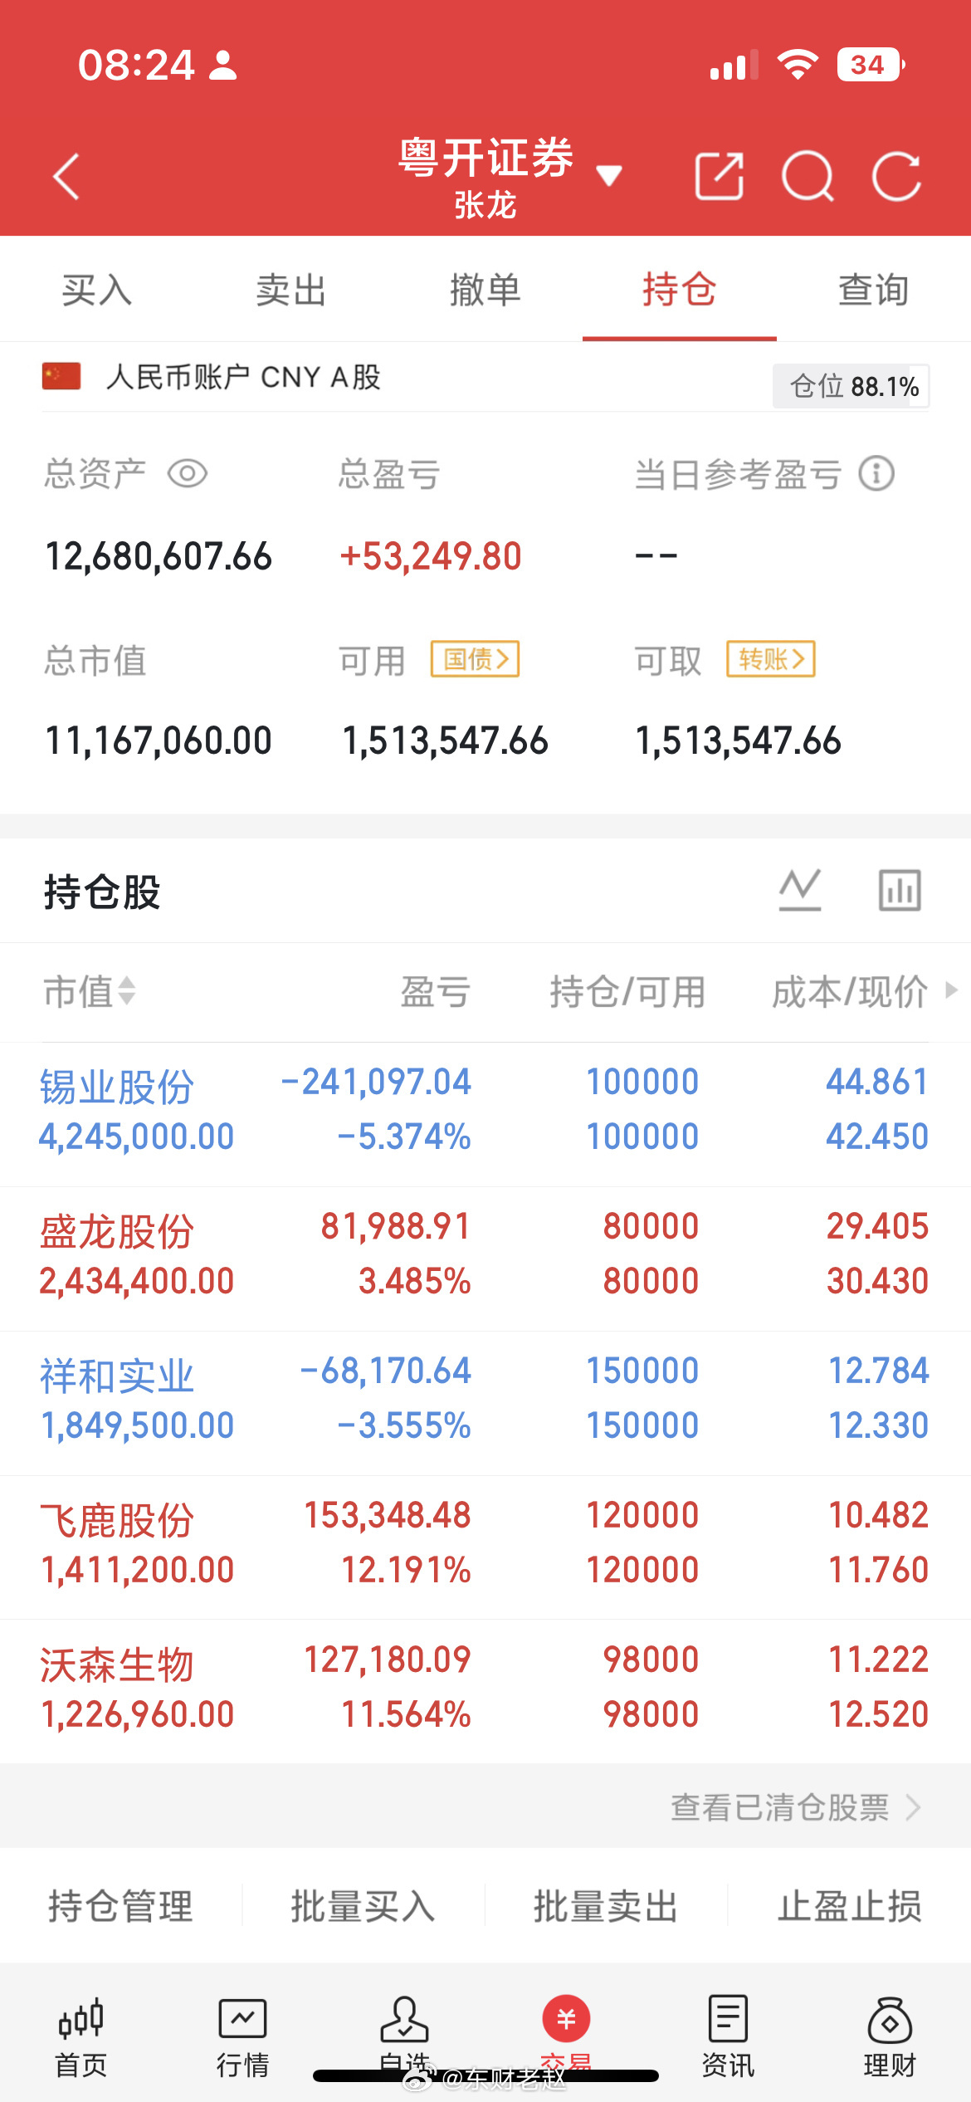
Task: Refresh holdings with the reload icon
Action: [x=896, y=176]
